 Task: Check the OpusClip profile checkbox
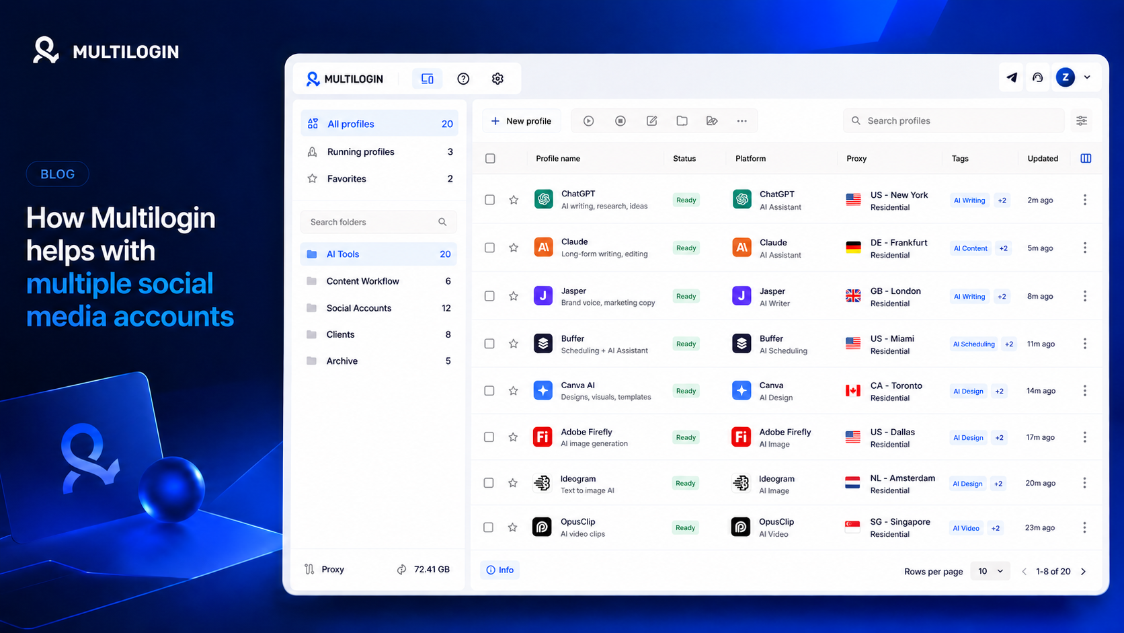tap(488, 527)
